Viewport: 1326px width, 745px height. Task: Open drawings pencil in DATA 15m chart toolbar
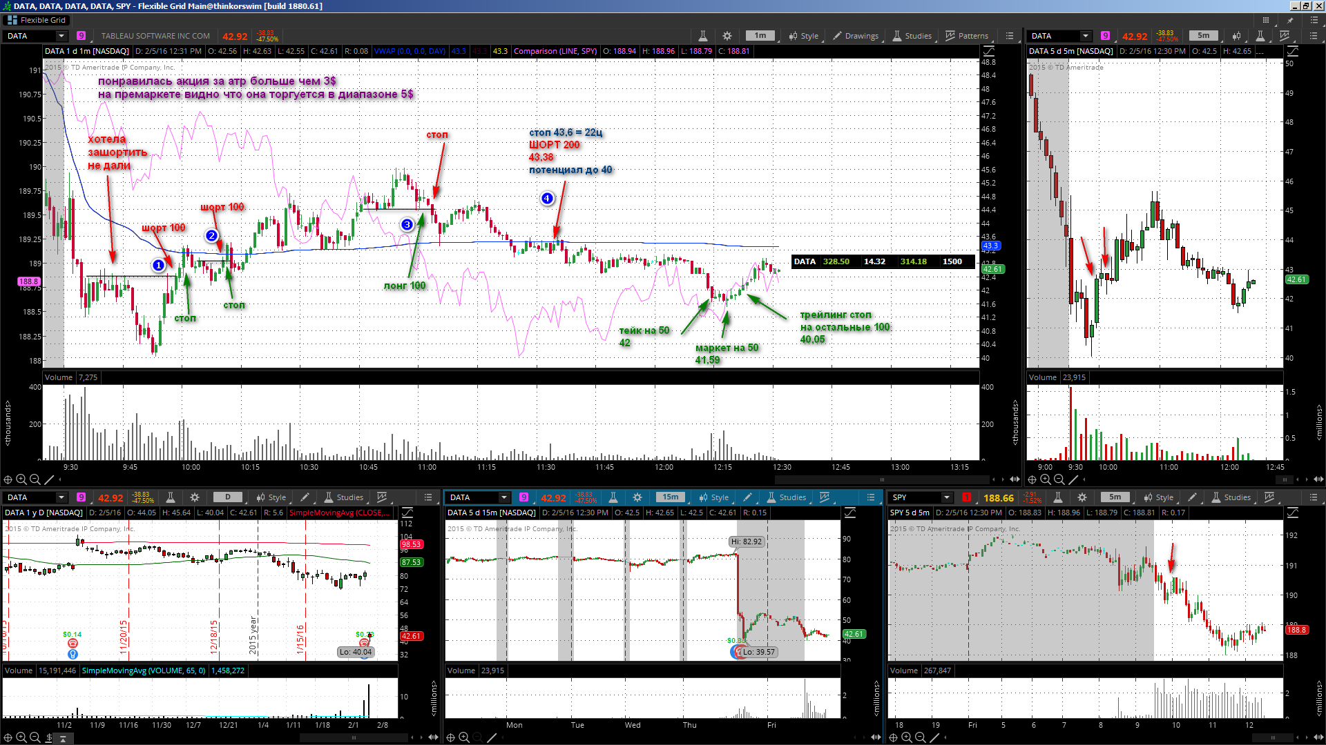pos(747,497)
